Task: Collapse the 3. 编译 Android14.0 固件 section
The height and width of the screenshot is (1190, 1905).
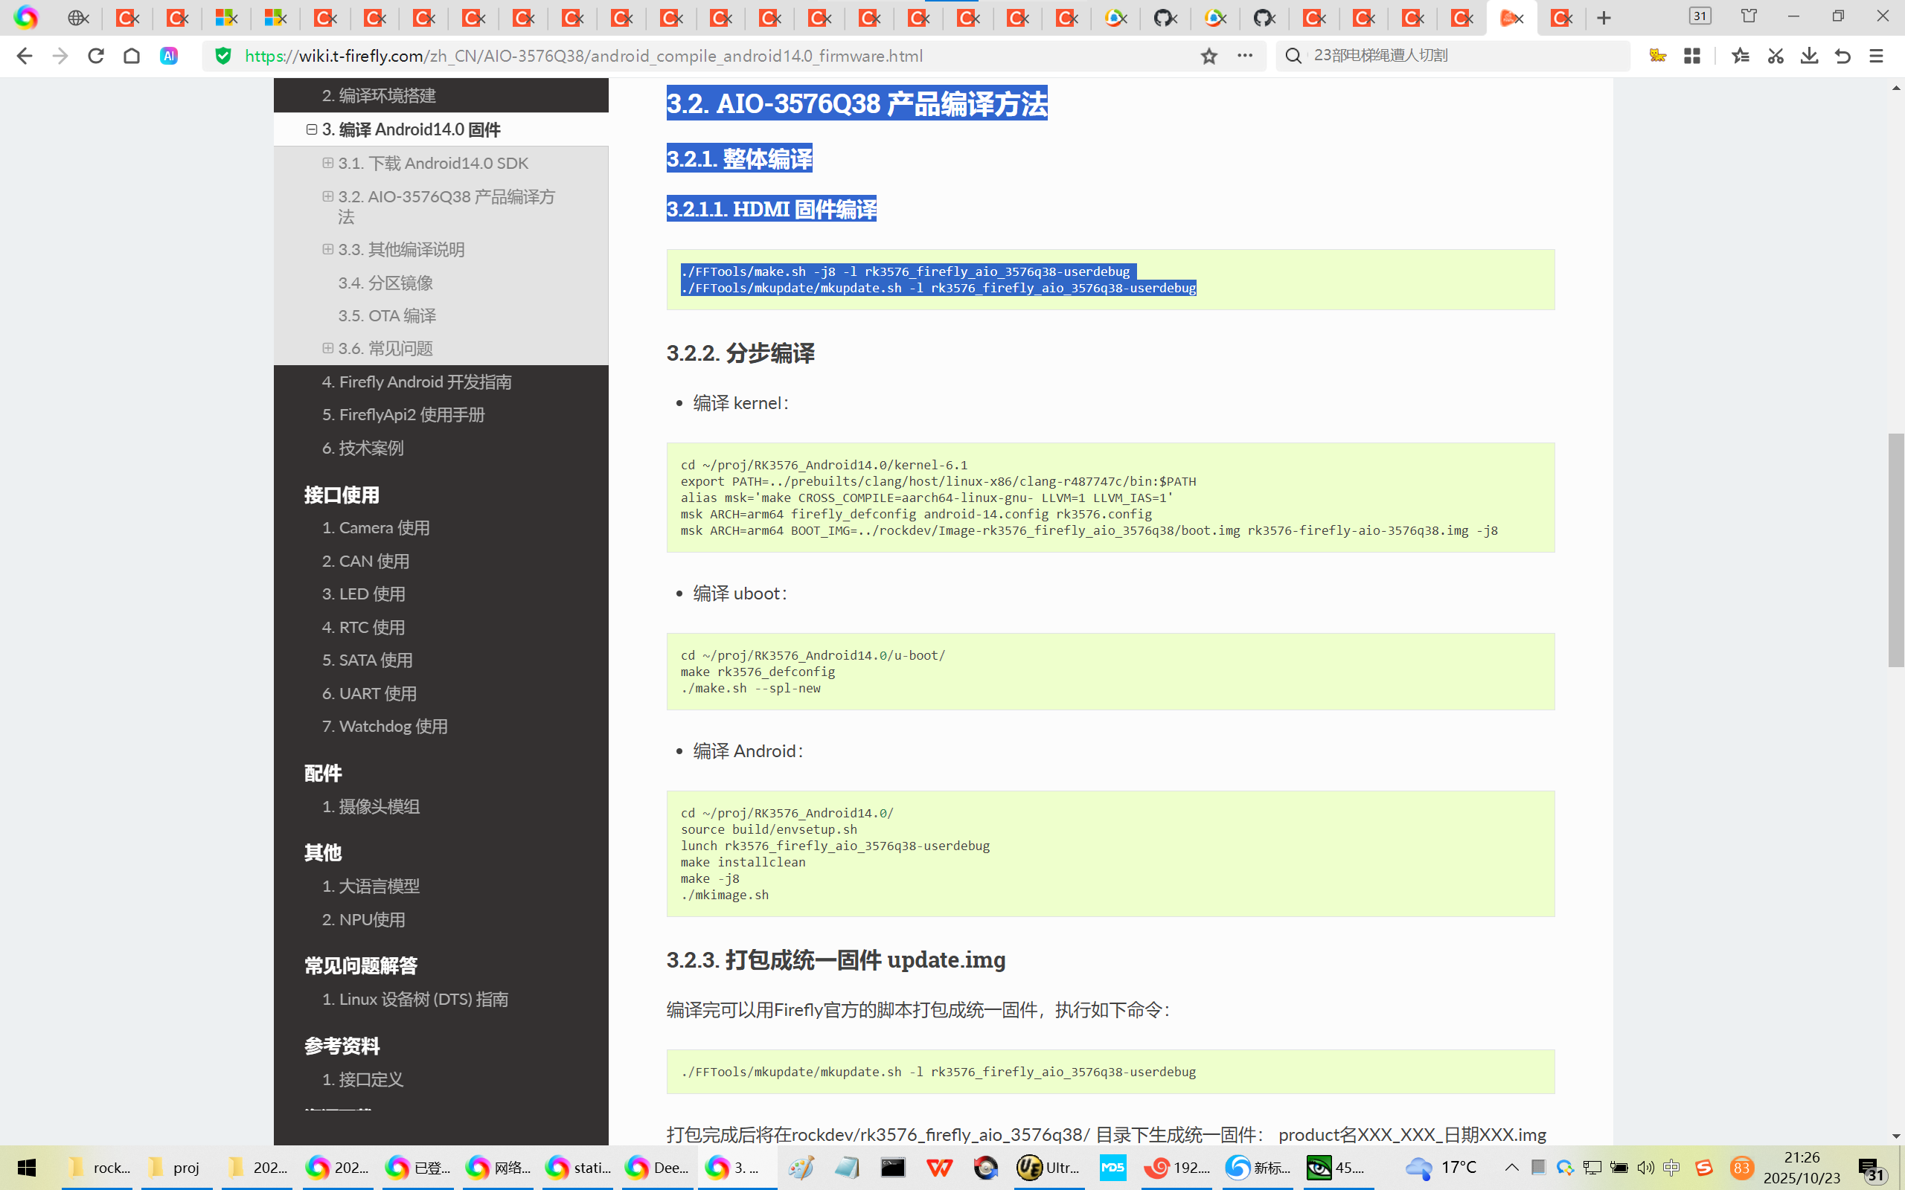Action: point(312,129)
